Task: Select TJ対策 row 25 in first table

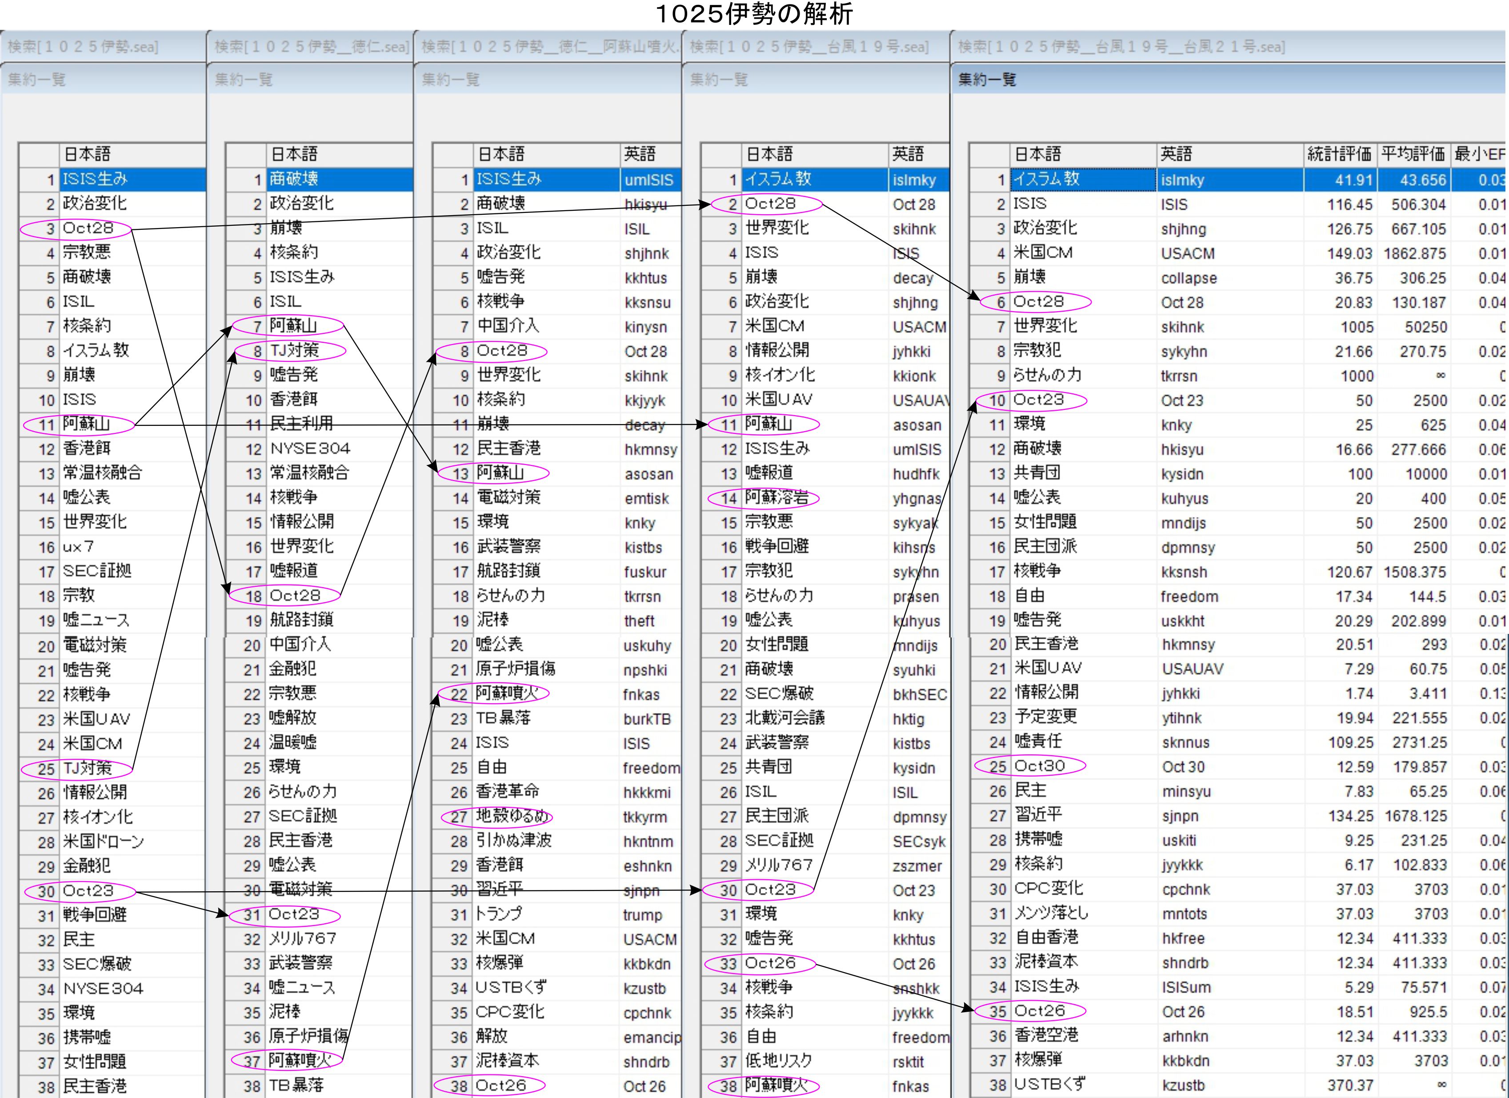Action: tap(87, 769)
